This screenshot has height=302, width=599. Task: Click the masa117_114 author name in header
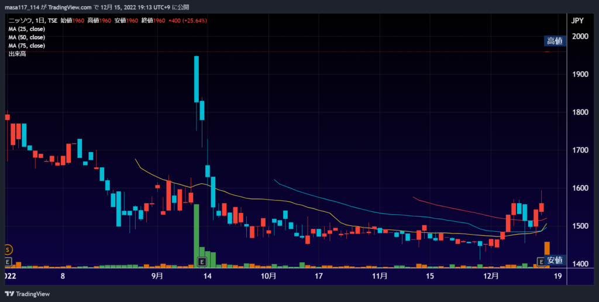(22, 7)
